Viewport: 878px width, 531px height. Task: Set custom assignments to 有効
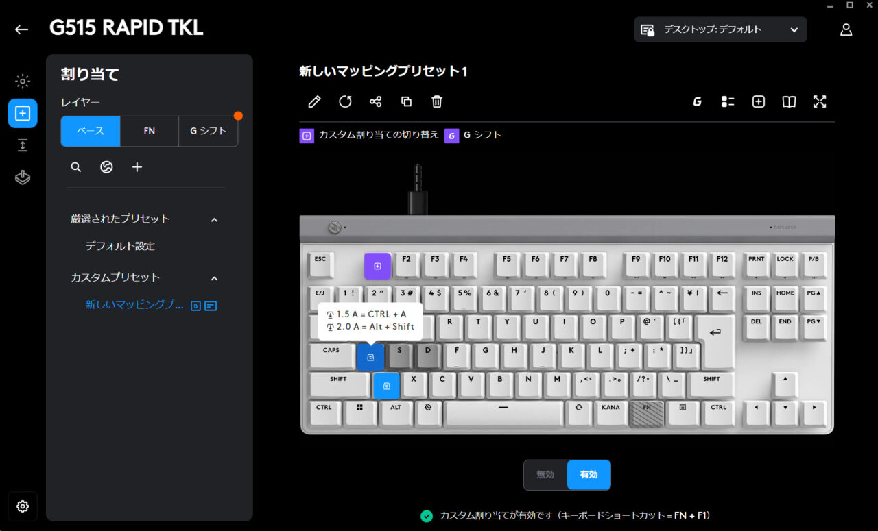[x=589, y=475]
